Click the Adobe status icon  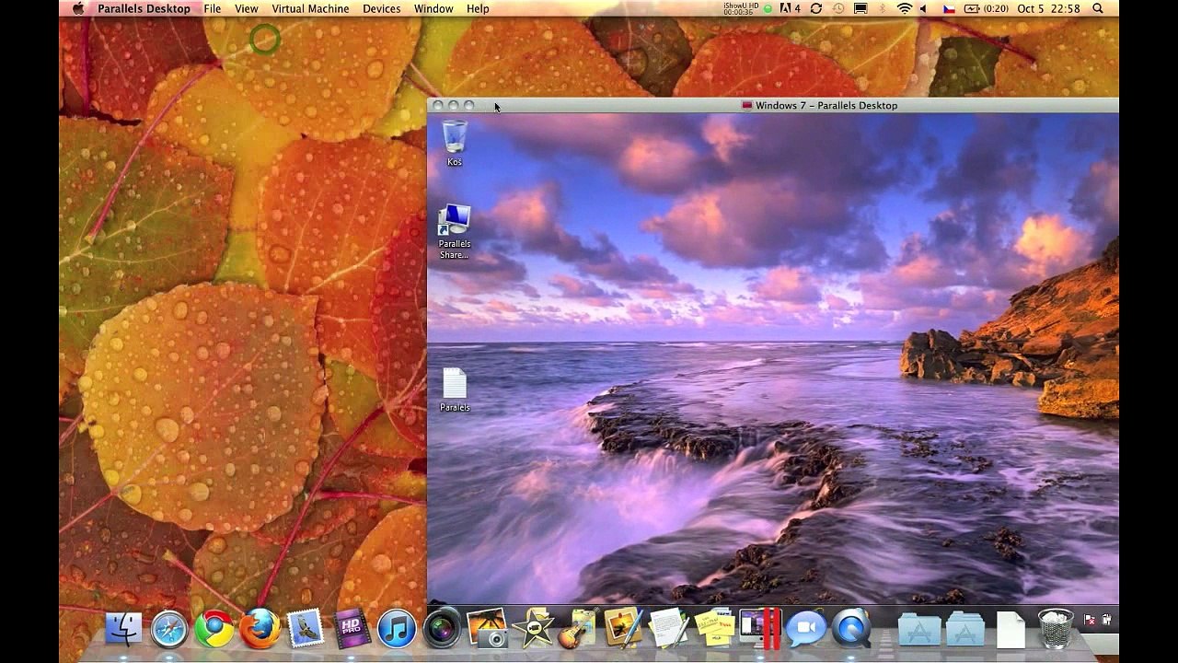pyautogui.click(x=791, y=8)
